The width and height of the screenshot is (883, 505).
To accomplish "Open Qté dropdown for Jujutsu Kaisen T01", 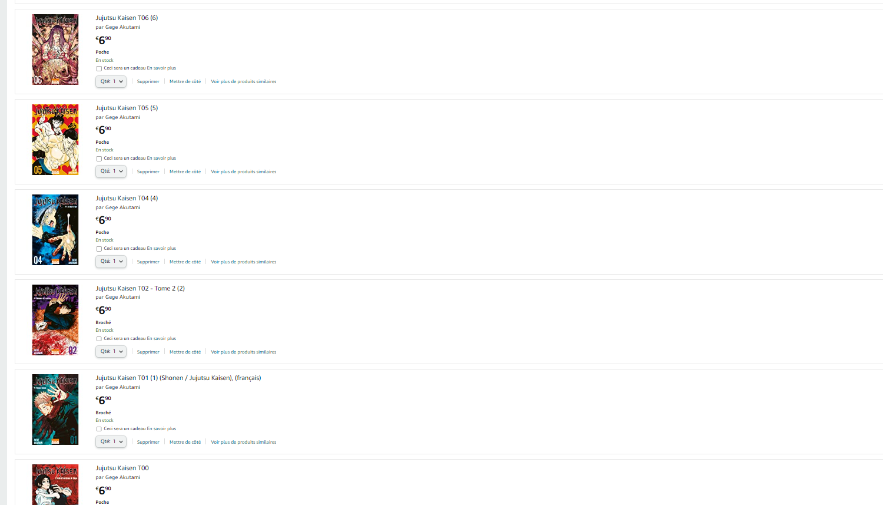I will 111,441.
